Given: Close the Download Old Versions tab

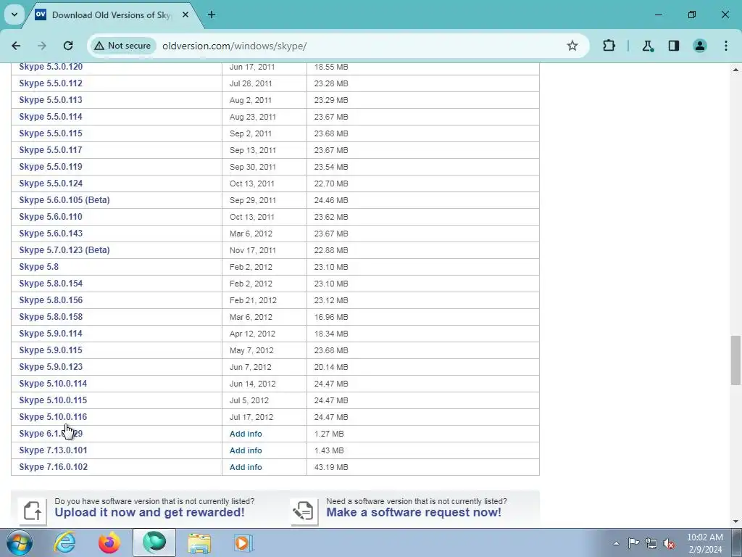Looking at the screenshot, I should (185, 15).
